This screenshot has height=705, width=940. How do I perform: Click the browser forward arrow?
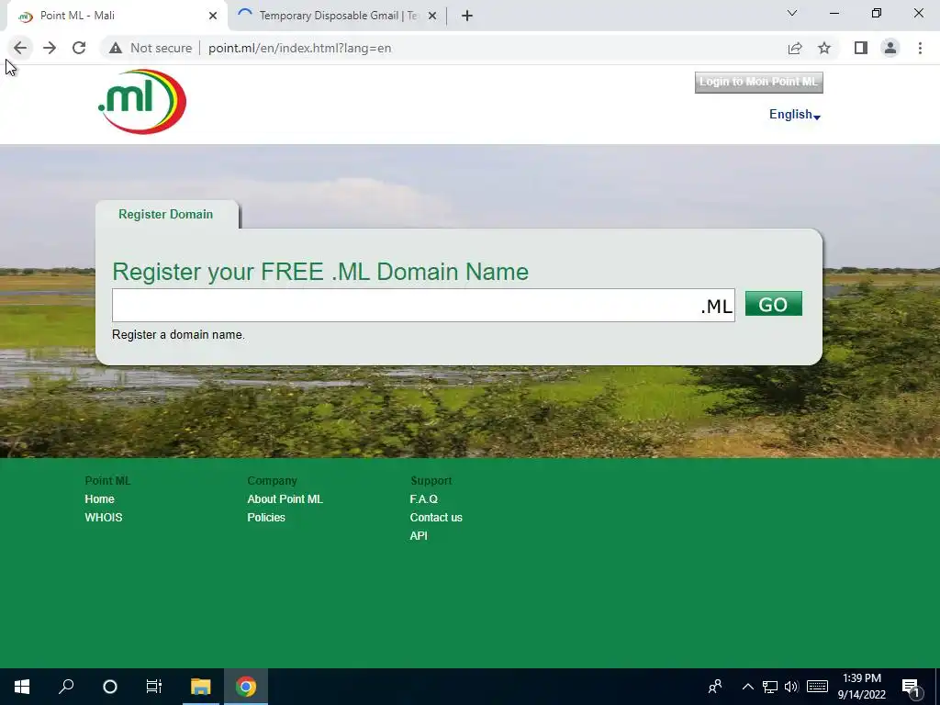click(x=50, y=48)
